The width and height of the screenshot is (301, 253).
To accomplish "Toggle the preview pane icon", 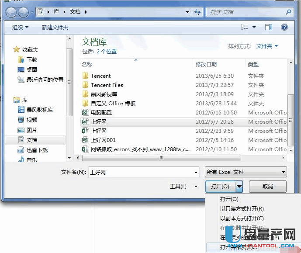I will point(269,27).
